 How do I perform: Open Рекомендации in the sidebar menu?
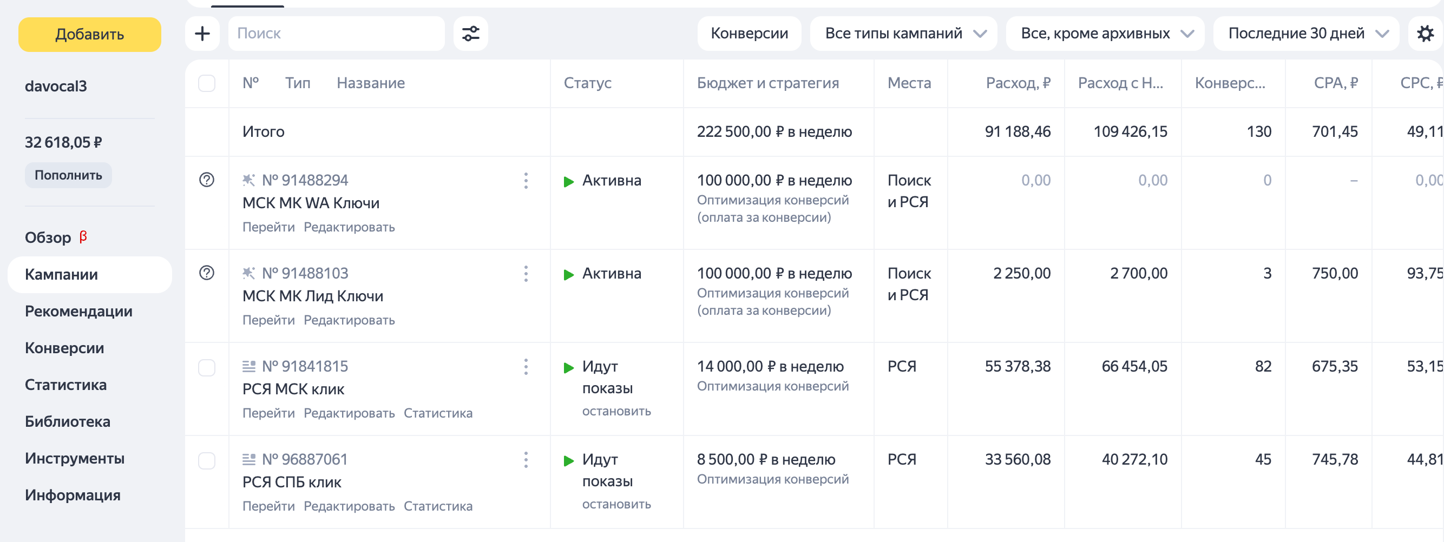(x=78, y=311)
